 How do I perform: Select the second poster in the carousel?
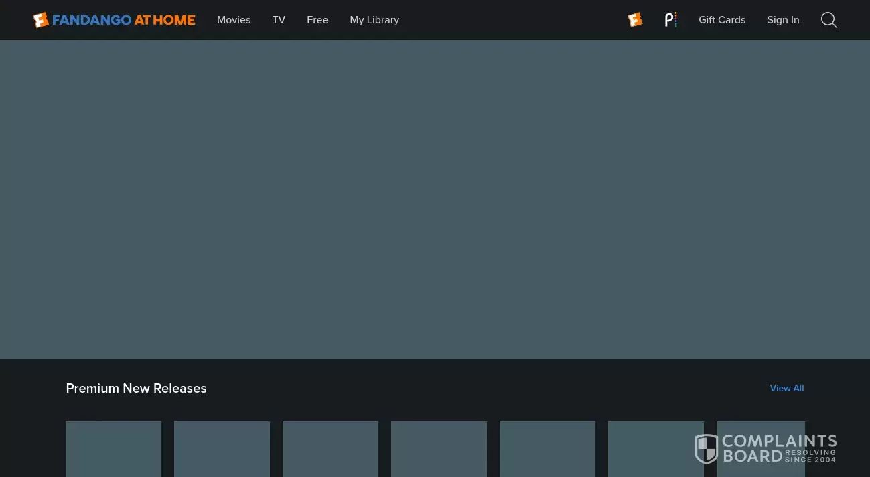click(x=222, y=449)
